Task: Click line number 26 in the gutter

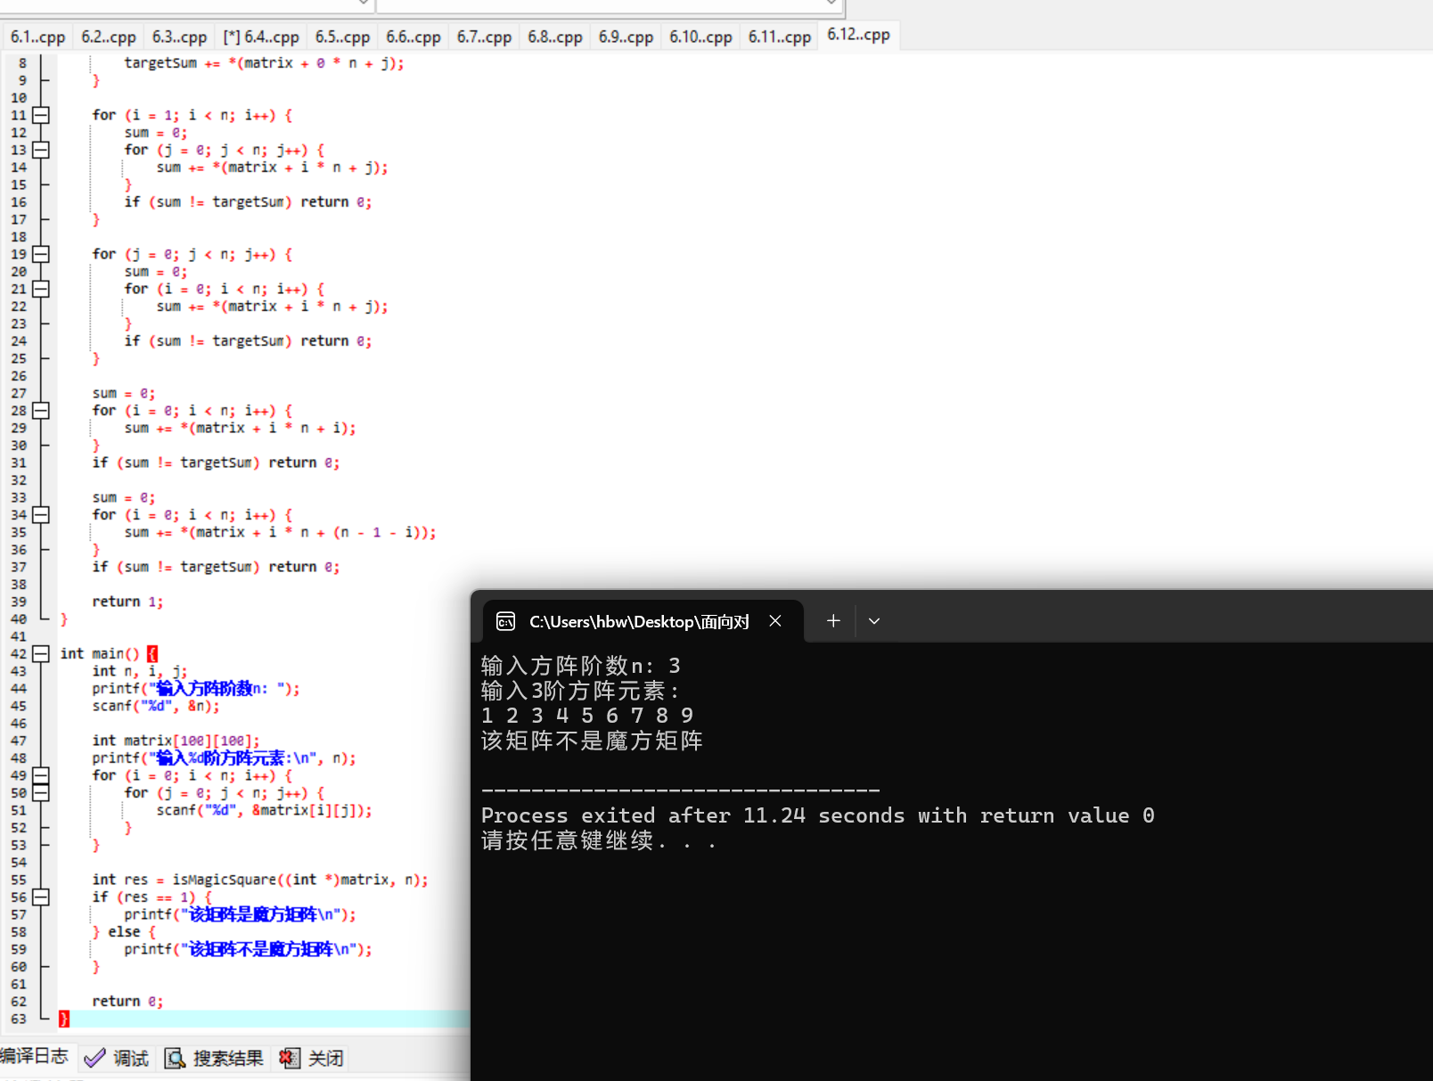Action: tap(19, 376)
